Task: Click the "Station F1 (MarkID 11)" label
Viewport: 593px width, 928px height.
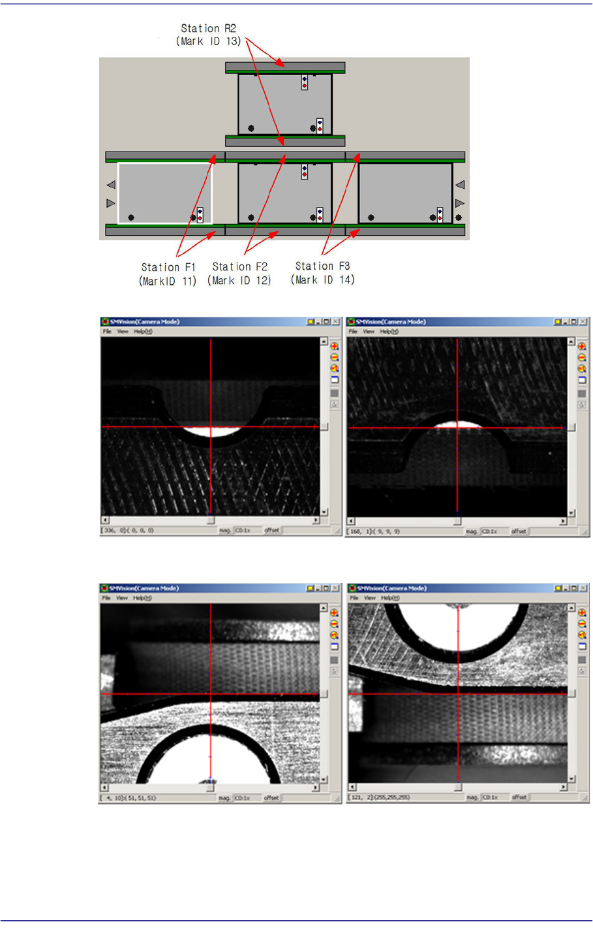Action: [168, 274]
